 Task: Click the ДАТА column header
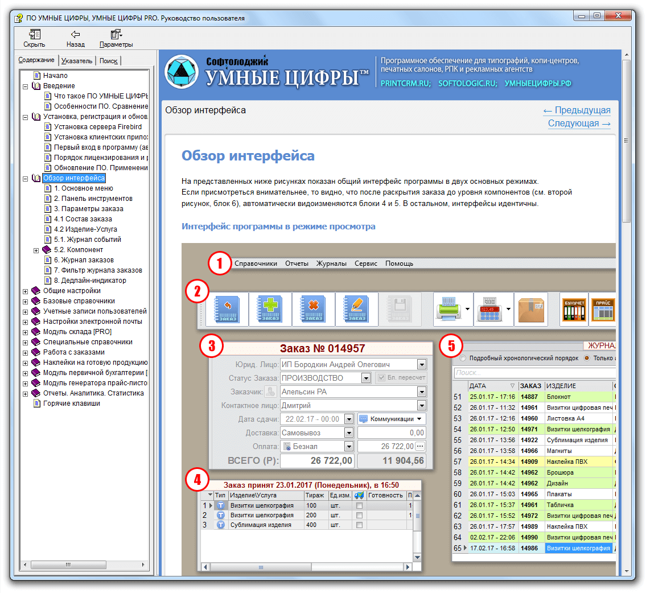(493, 386)
